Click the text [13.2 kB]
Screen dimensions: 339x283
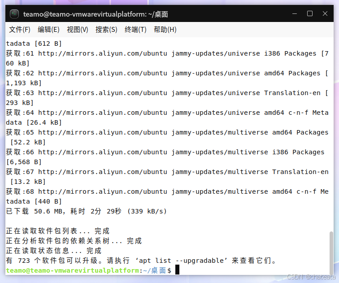click(x=28, y=182)
